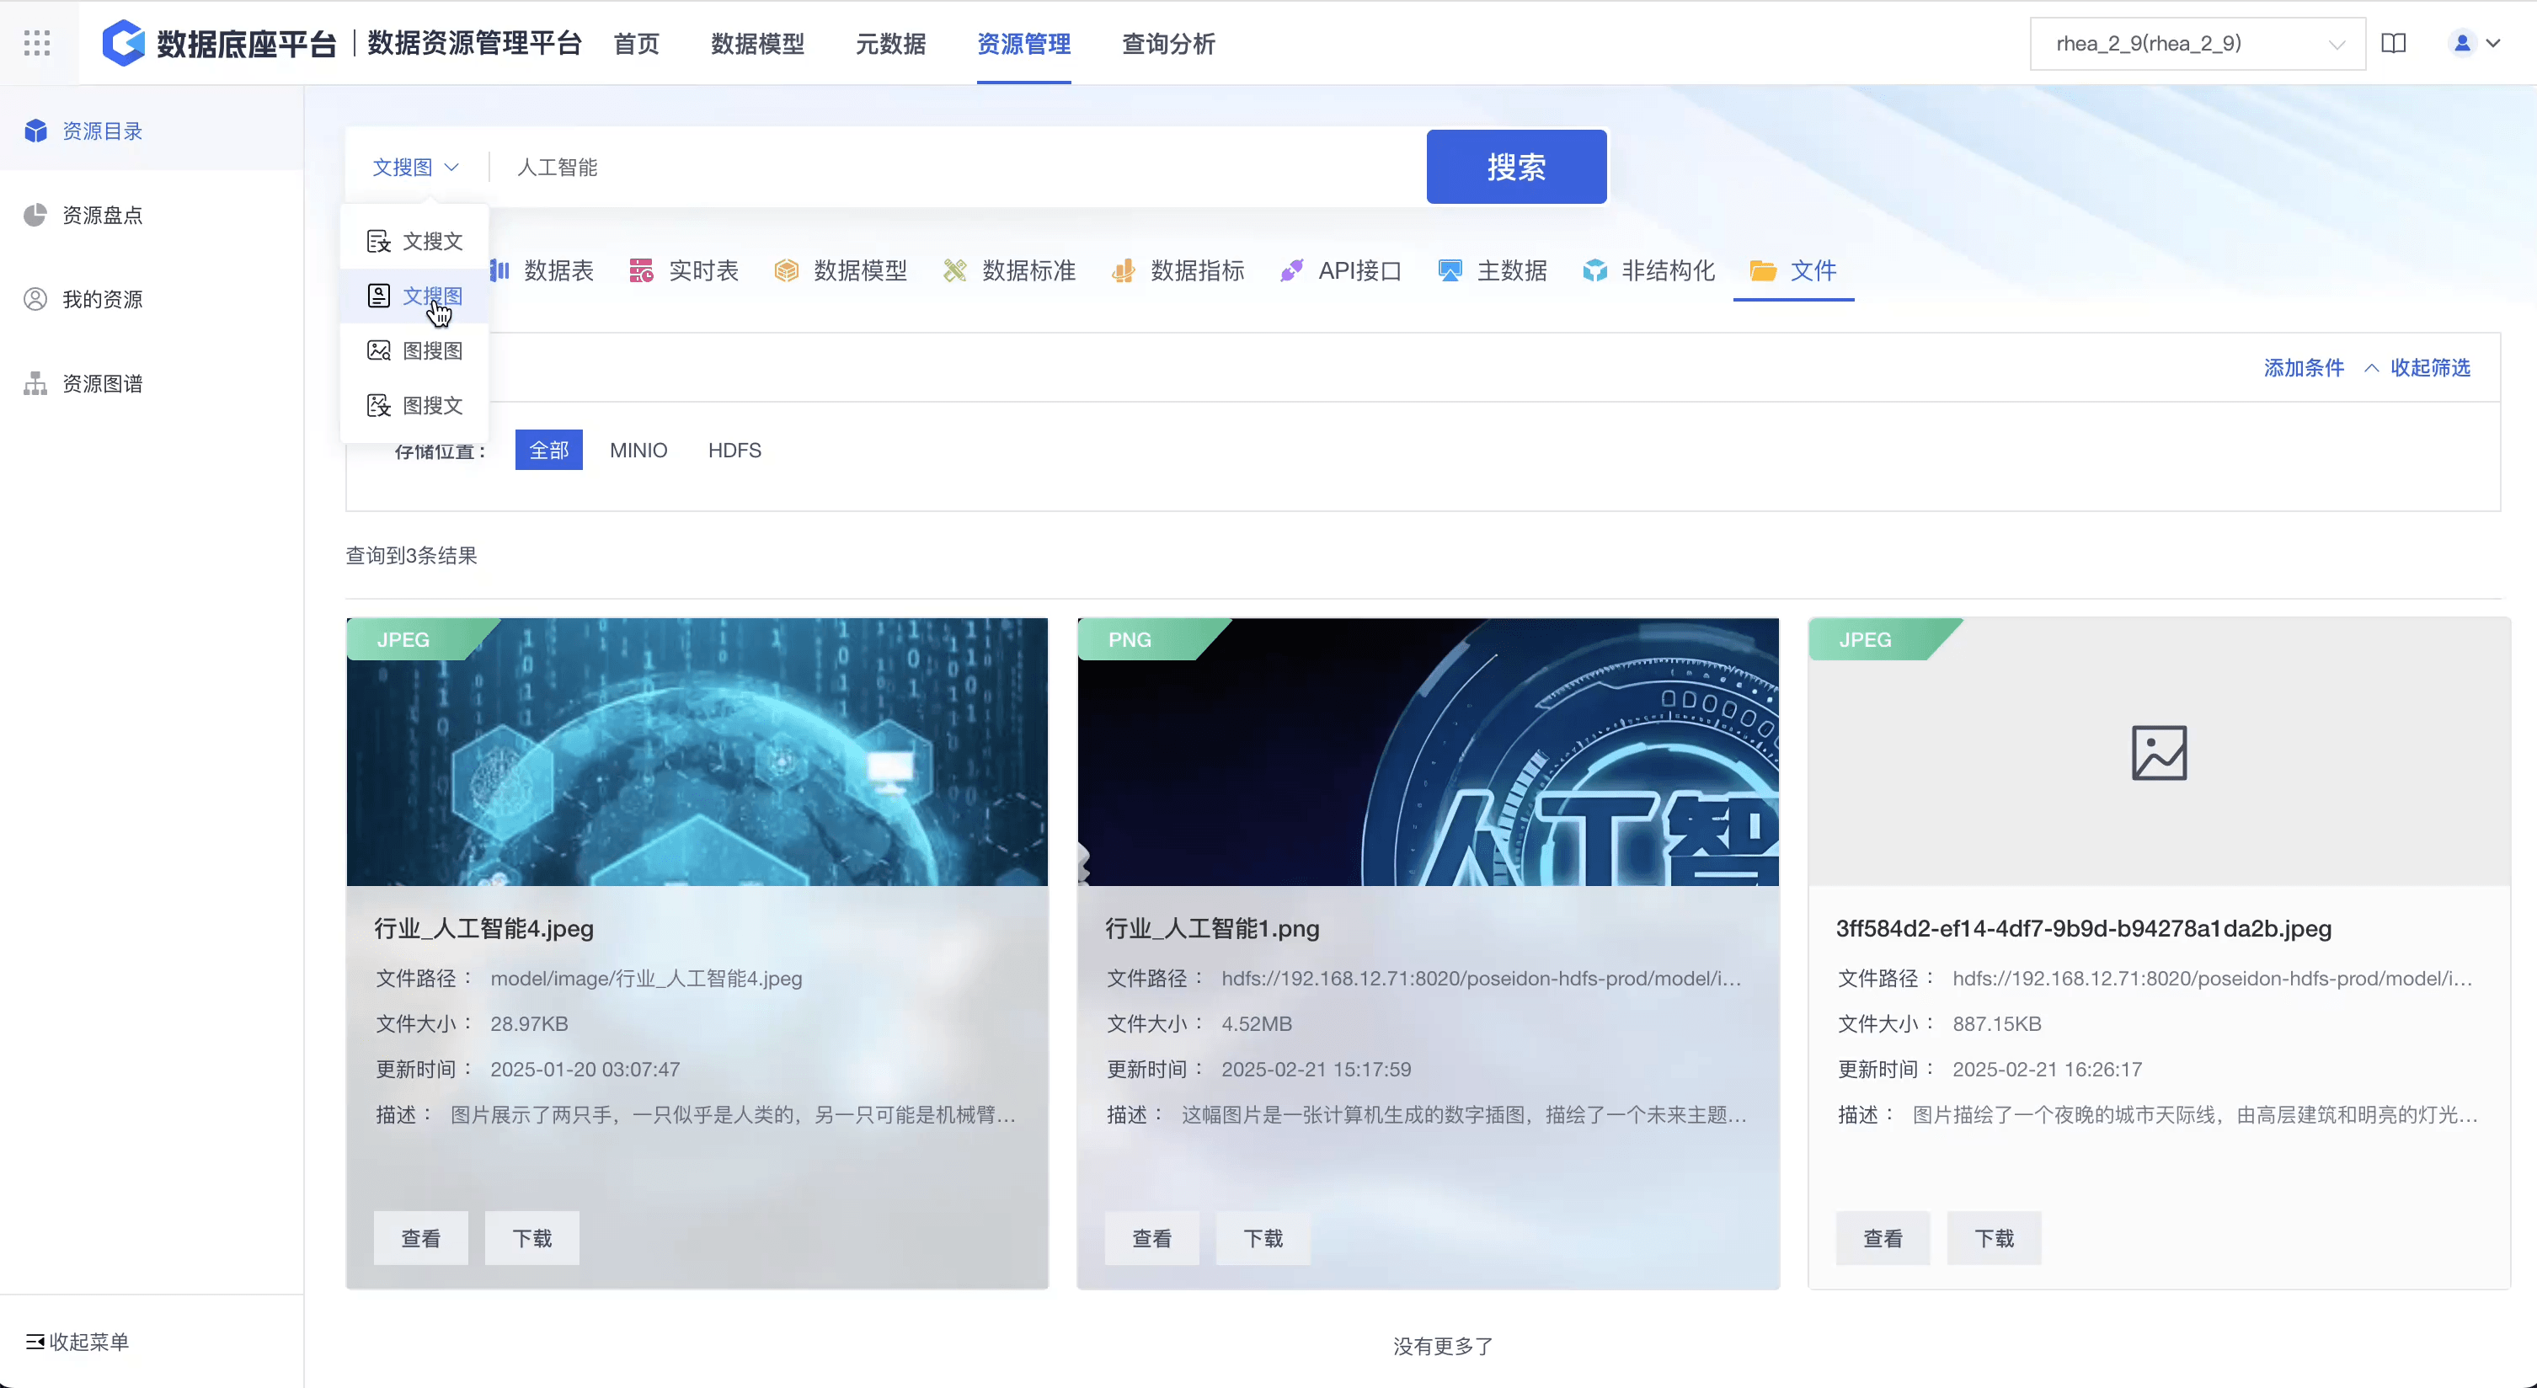Click 添加条件 link
This screenshot has height=1388, width=2537.
pyautogui.click(x=2303, y=367)
